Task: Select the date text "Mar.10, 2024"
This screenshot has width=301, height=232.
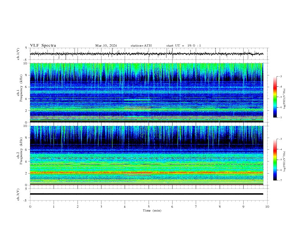Action: coord(106,45)
